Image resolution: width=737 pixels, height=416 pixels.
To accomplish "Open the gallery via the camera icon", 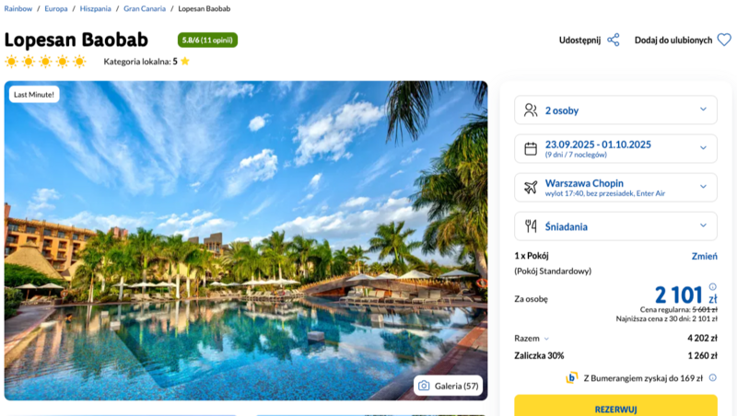I will 424,386.
